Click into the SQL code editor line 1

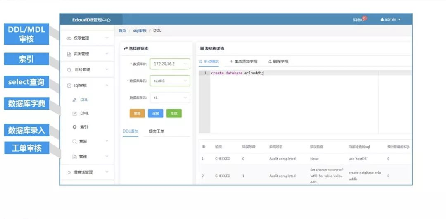(x=311, y=73)
